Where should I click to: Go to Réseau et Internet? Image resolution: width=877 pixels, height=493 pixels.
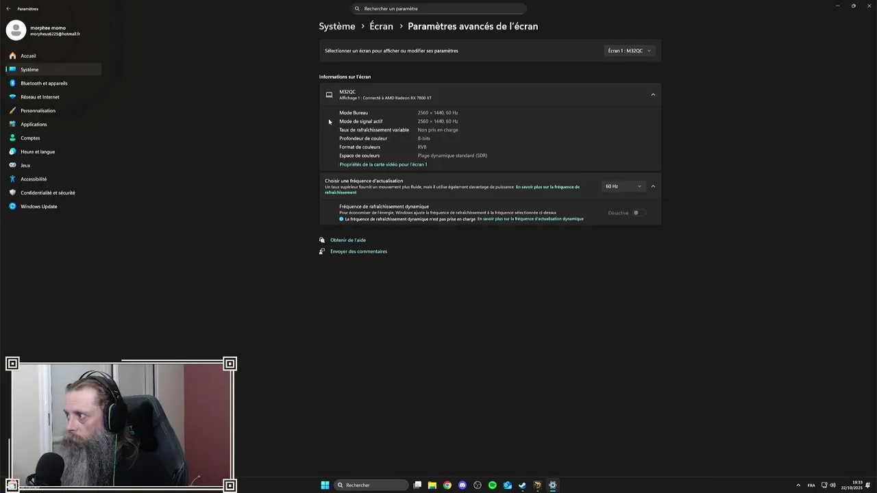point(53,97)
